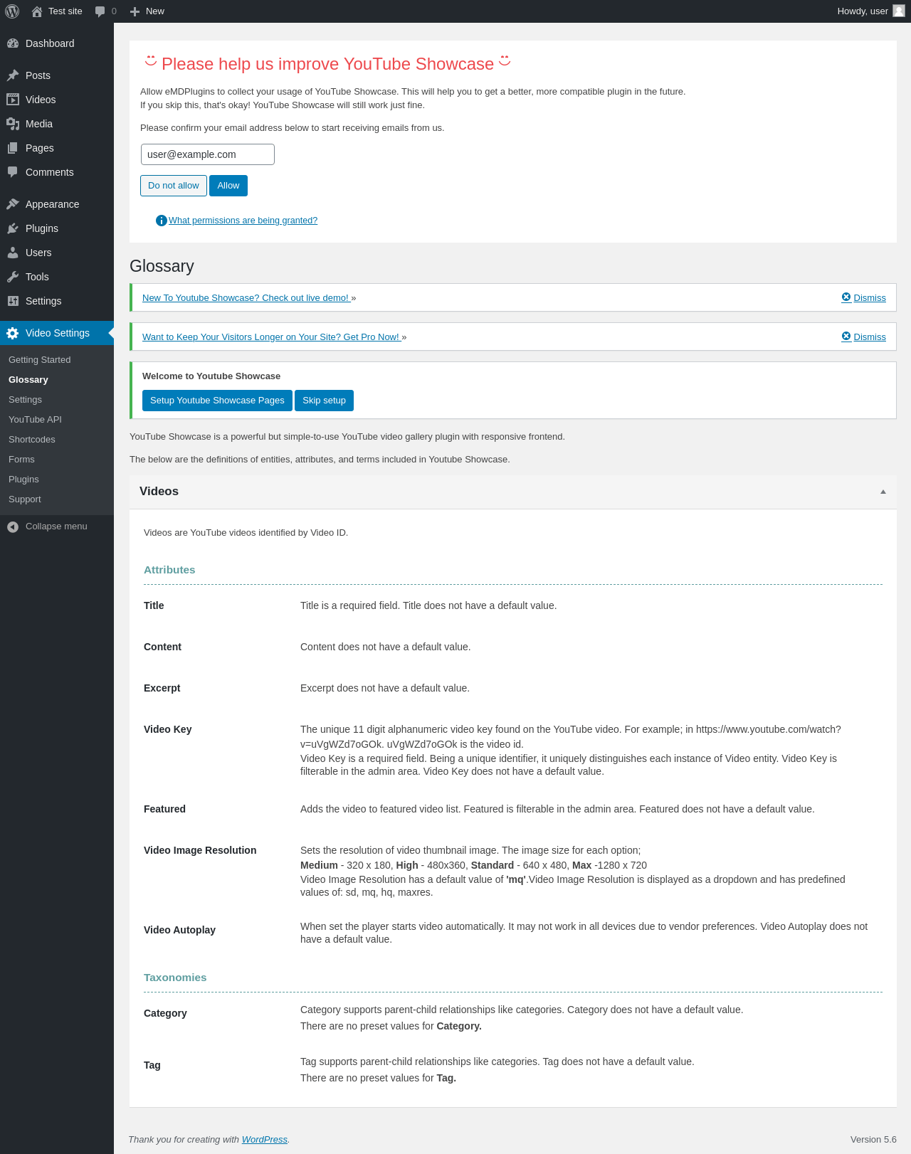Click the user avatar in admin bar
The height and width of the screenshot is (1154, 911).
(x=899, y=11)
